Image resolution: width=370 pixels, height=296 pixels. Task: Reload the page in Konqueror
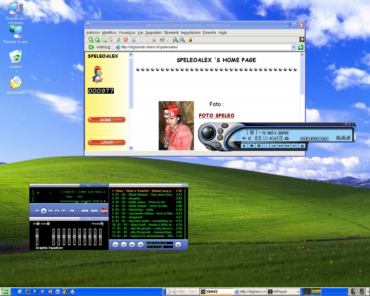[118, 40]
